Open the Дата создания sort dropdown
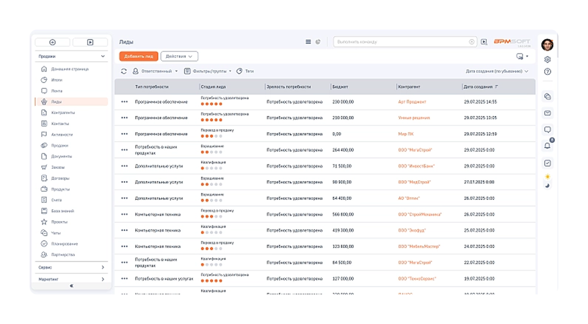Screen dimensions: 588x324 pyautogui.click(x=497, y=71)
